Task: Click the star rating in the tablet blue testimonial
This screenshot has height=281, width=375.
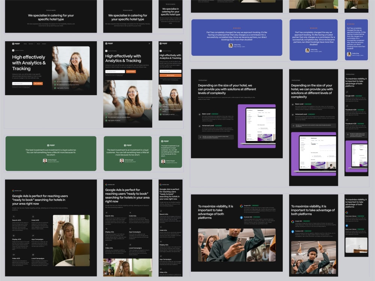Action: pyautogui.click(x=313, y=28)
